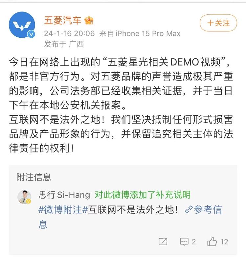Click the 附注信息 section heading
This screenshot has height=257, width=246.
34,177
